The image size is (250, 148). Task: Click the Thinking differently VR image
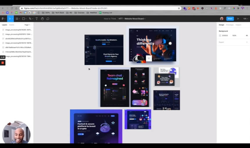153,45
